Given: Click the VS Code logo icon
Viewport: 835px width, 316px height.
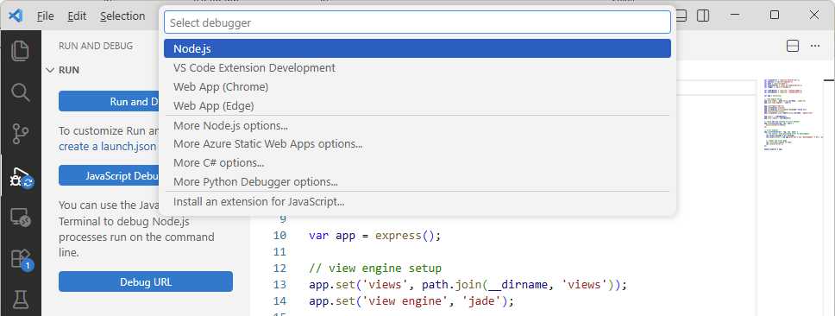Looking at the screenshot, I should [x=16, y=16].
